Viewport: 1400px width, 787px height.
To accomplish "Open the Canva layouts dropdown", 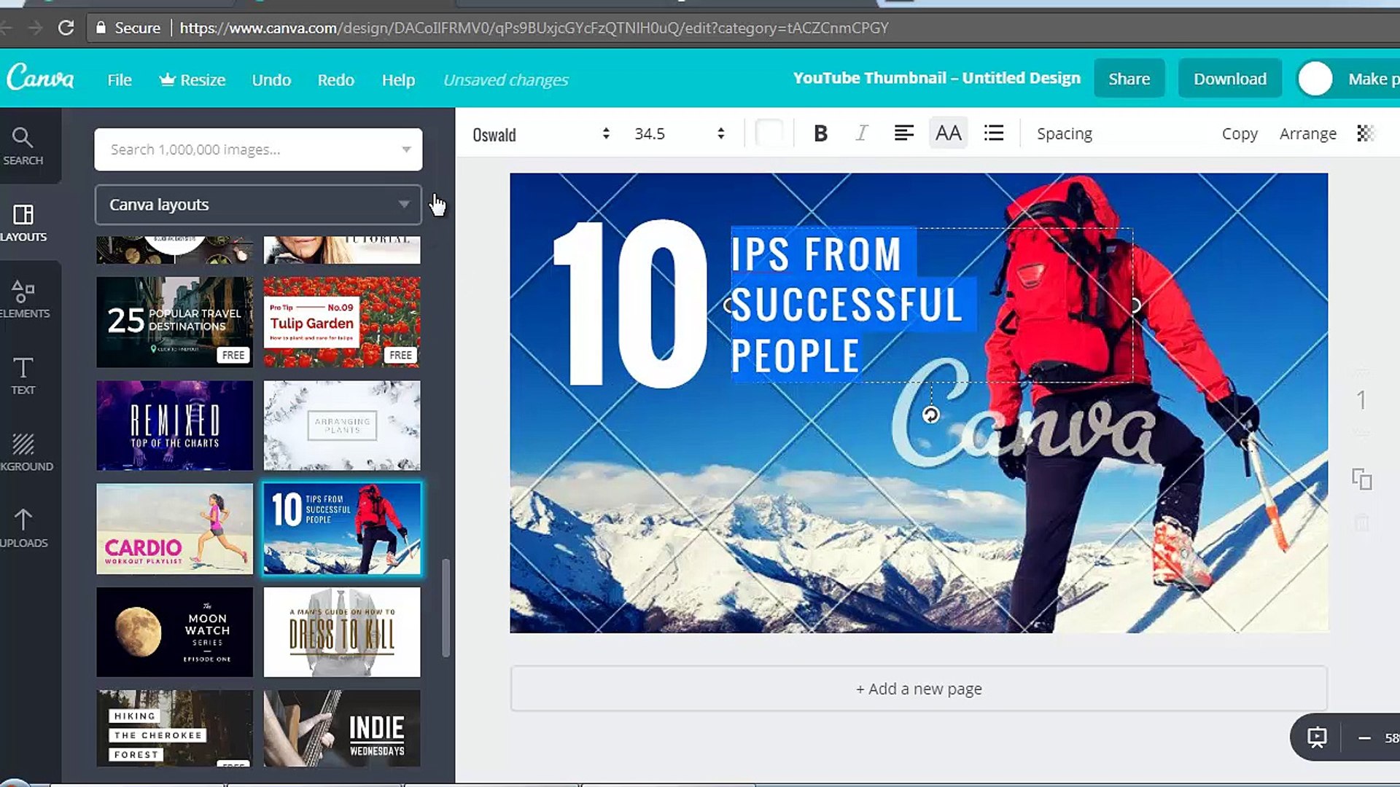I will click(x=257, y=205).
